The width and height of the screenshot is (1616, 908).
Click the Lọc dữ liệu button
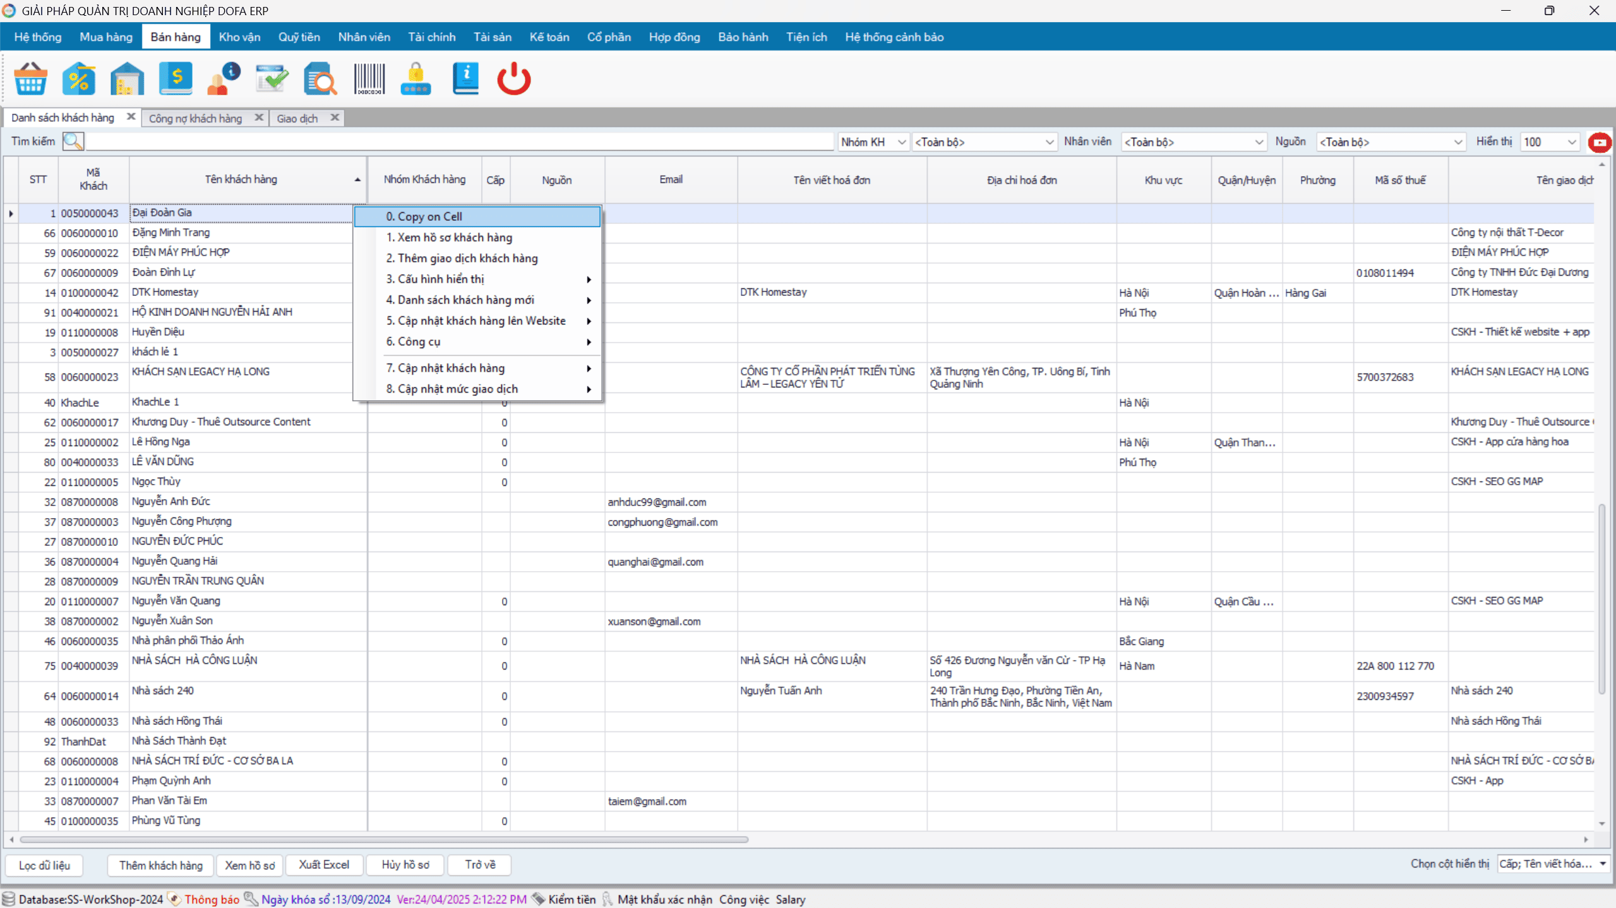(x=44, y=865)
